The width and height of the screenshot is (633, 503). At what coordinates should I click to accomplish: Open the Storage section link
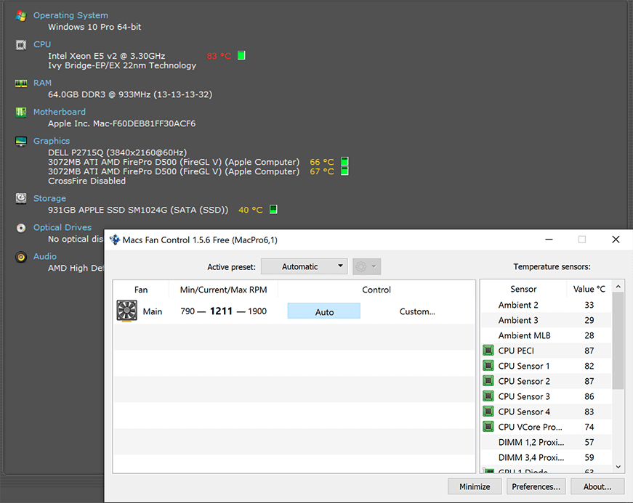click(49, 198)
